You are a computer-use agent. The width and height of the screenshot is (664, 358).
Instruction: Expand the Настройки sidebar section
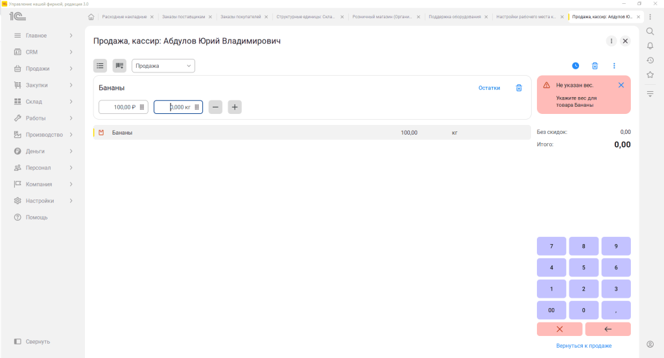43,201
